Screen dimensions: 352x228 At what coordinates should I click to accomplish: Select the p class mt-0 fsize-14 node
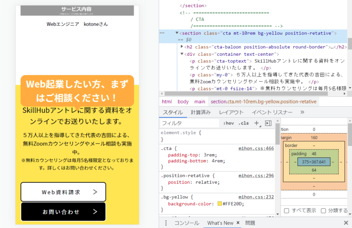pos(268,88)
